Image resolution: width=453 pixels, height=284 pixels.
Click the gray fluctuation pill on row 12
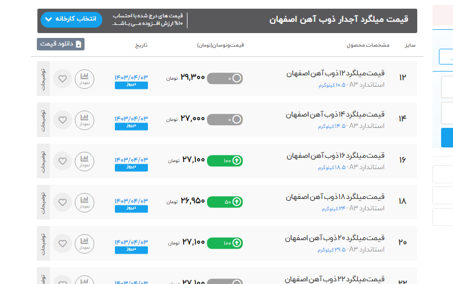click(225, 79)
